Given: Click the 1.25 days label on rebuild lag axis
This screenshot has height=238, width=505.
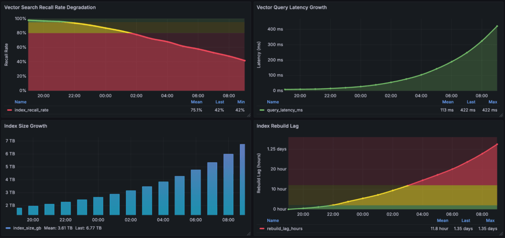Looking at the screenshot, I should tap(277, 149).
